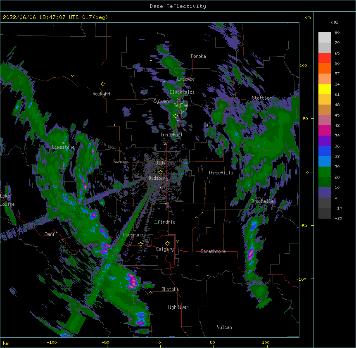This screenshot has height=348, width=356.
Task: Click the Innisfail label
Action: point(171,135)
